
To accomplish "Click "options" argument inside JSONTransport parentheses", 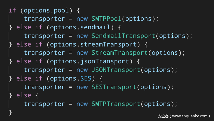I will (x=157, y=70).
